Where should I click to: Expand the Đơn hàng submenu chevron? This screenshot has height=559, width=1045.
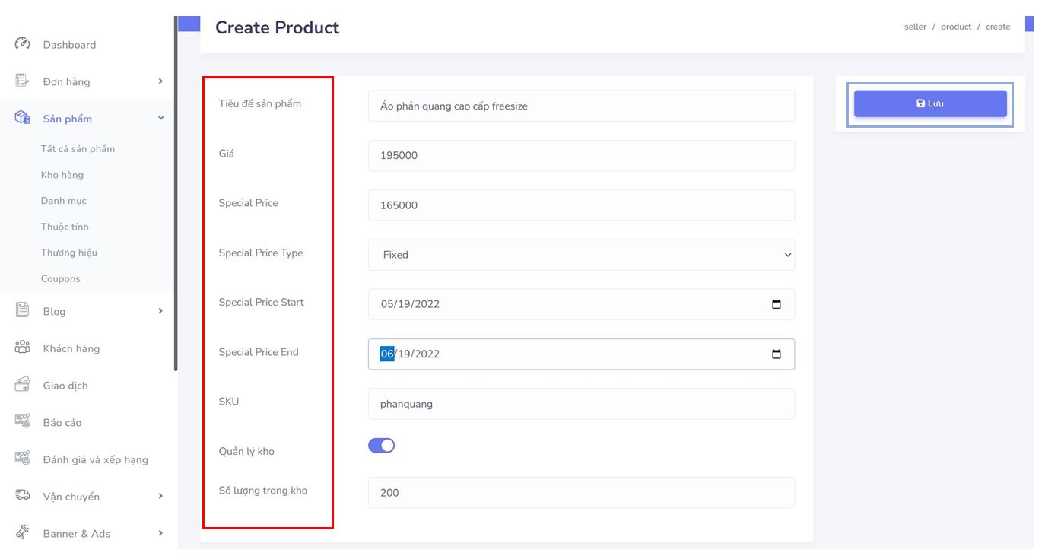point(160,81)
